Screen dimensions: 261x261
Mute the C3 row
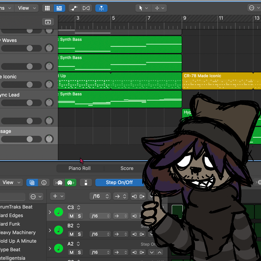pos(72,216)
